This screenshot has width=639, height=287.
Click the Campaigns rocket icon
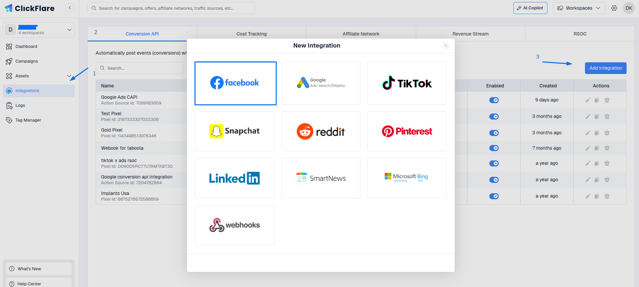pos(9,61)
